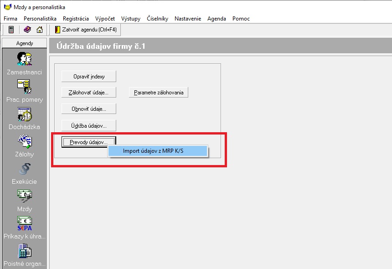The width and height of the screenshot is (392, 269).
Task: Click the Údržba údajov... button
Action: pos(89,126)
